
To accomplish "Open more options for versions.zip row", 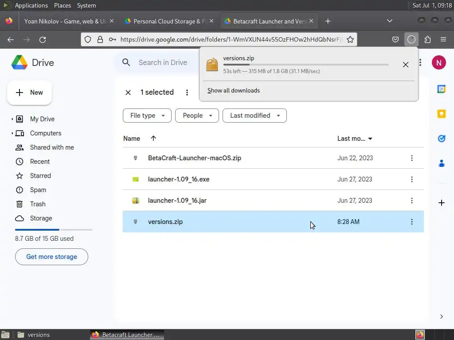I will pos(412,222).
